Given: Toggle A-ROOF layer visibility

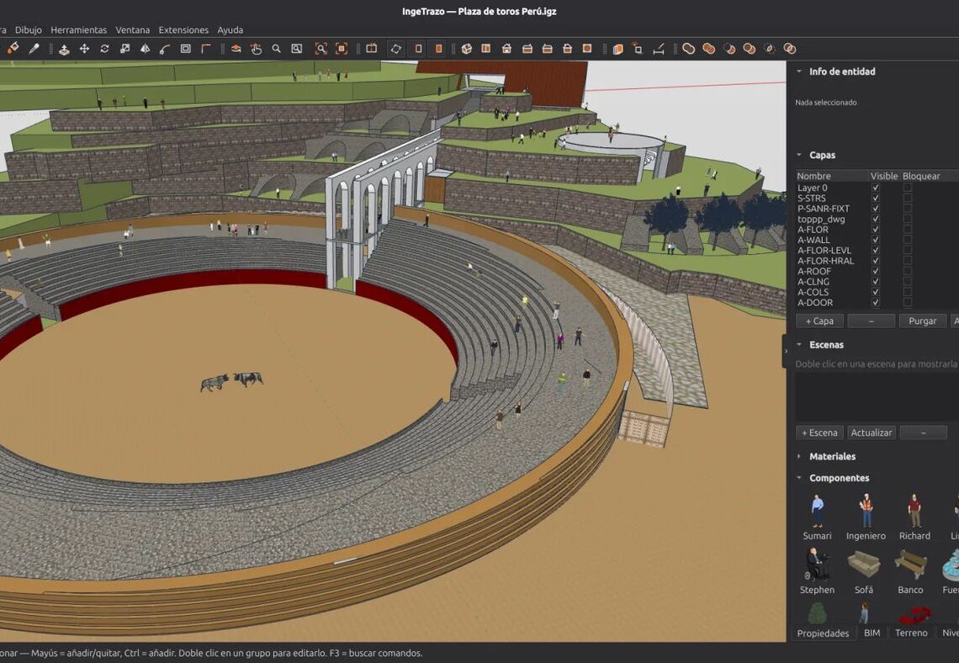Looking at the screenshot, I should click(876, 271).
